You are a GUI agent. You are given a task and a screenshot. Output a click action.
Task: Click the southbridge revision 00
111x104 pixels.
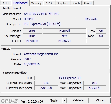coord(101,36)
